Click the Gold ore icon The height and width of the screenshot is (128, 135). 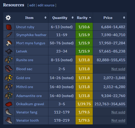point(9,78)
